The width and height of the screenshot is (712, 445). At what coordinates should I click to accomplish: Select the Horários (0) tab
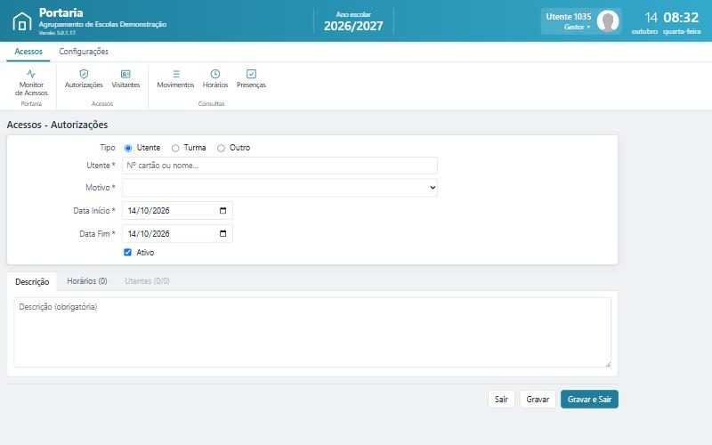(87, 281)
